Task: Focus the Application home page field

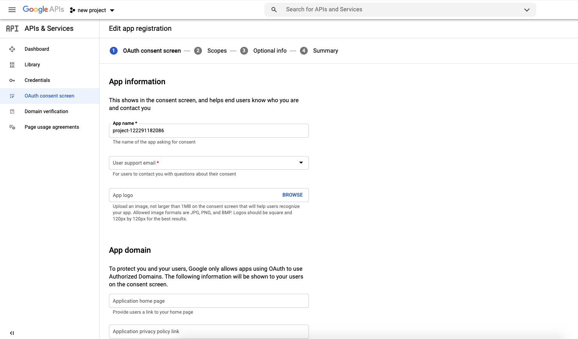Action: click(209, 301)
